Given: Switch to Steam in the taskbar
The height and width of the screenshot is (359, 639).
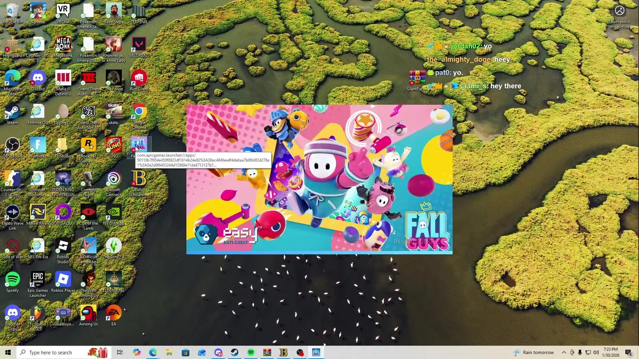Looking at the screenshot, I should (x=234, y=353).
